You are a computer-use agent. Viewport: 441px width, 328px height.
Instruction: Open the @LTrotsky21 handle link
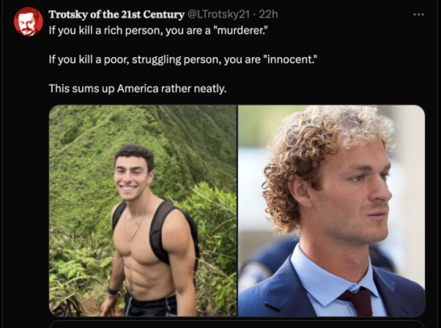pyautogui.click(x=218, y=14)
